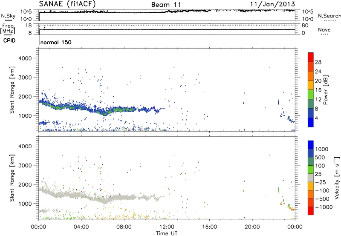The image size is (341, 236).
Task: Select the 'normal 150' CPID text
Action: point(56,42)
